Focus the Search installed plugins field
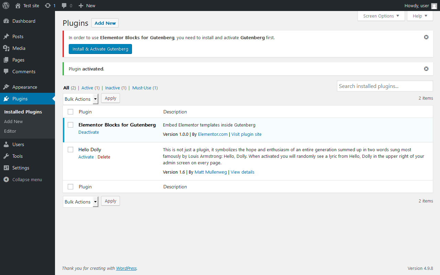 pyautogui.click(x=385, y=86)
